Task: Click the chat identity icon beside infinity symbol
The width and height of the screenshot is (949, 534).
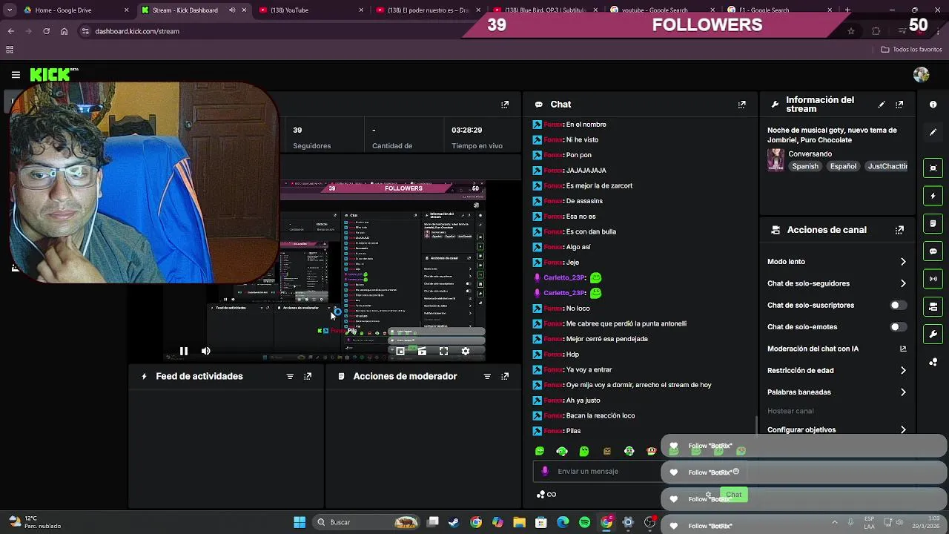Action: [x=540, y=495]
